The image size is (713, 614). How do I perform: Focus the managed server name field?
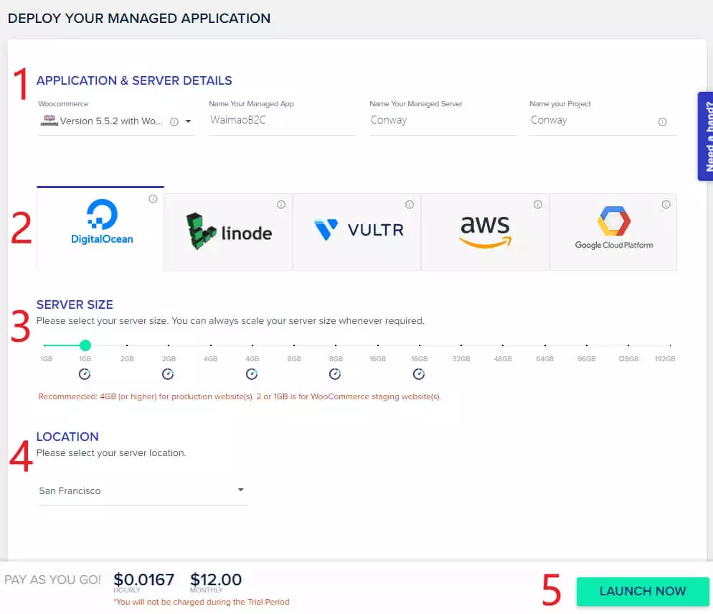pyautogui.click(x=443, y=121)
